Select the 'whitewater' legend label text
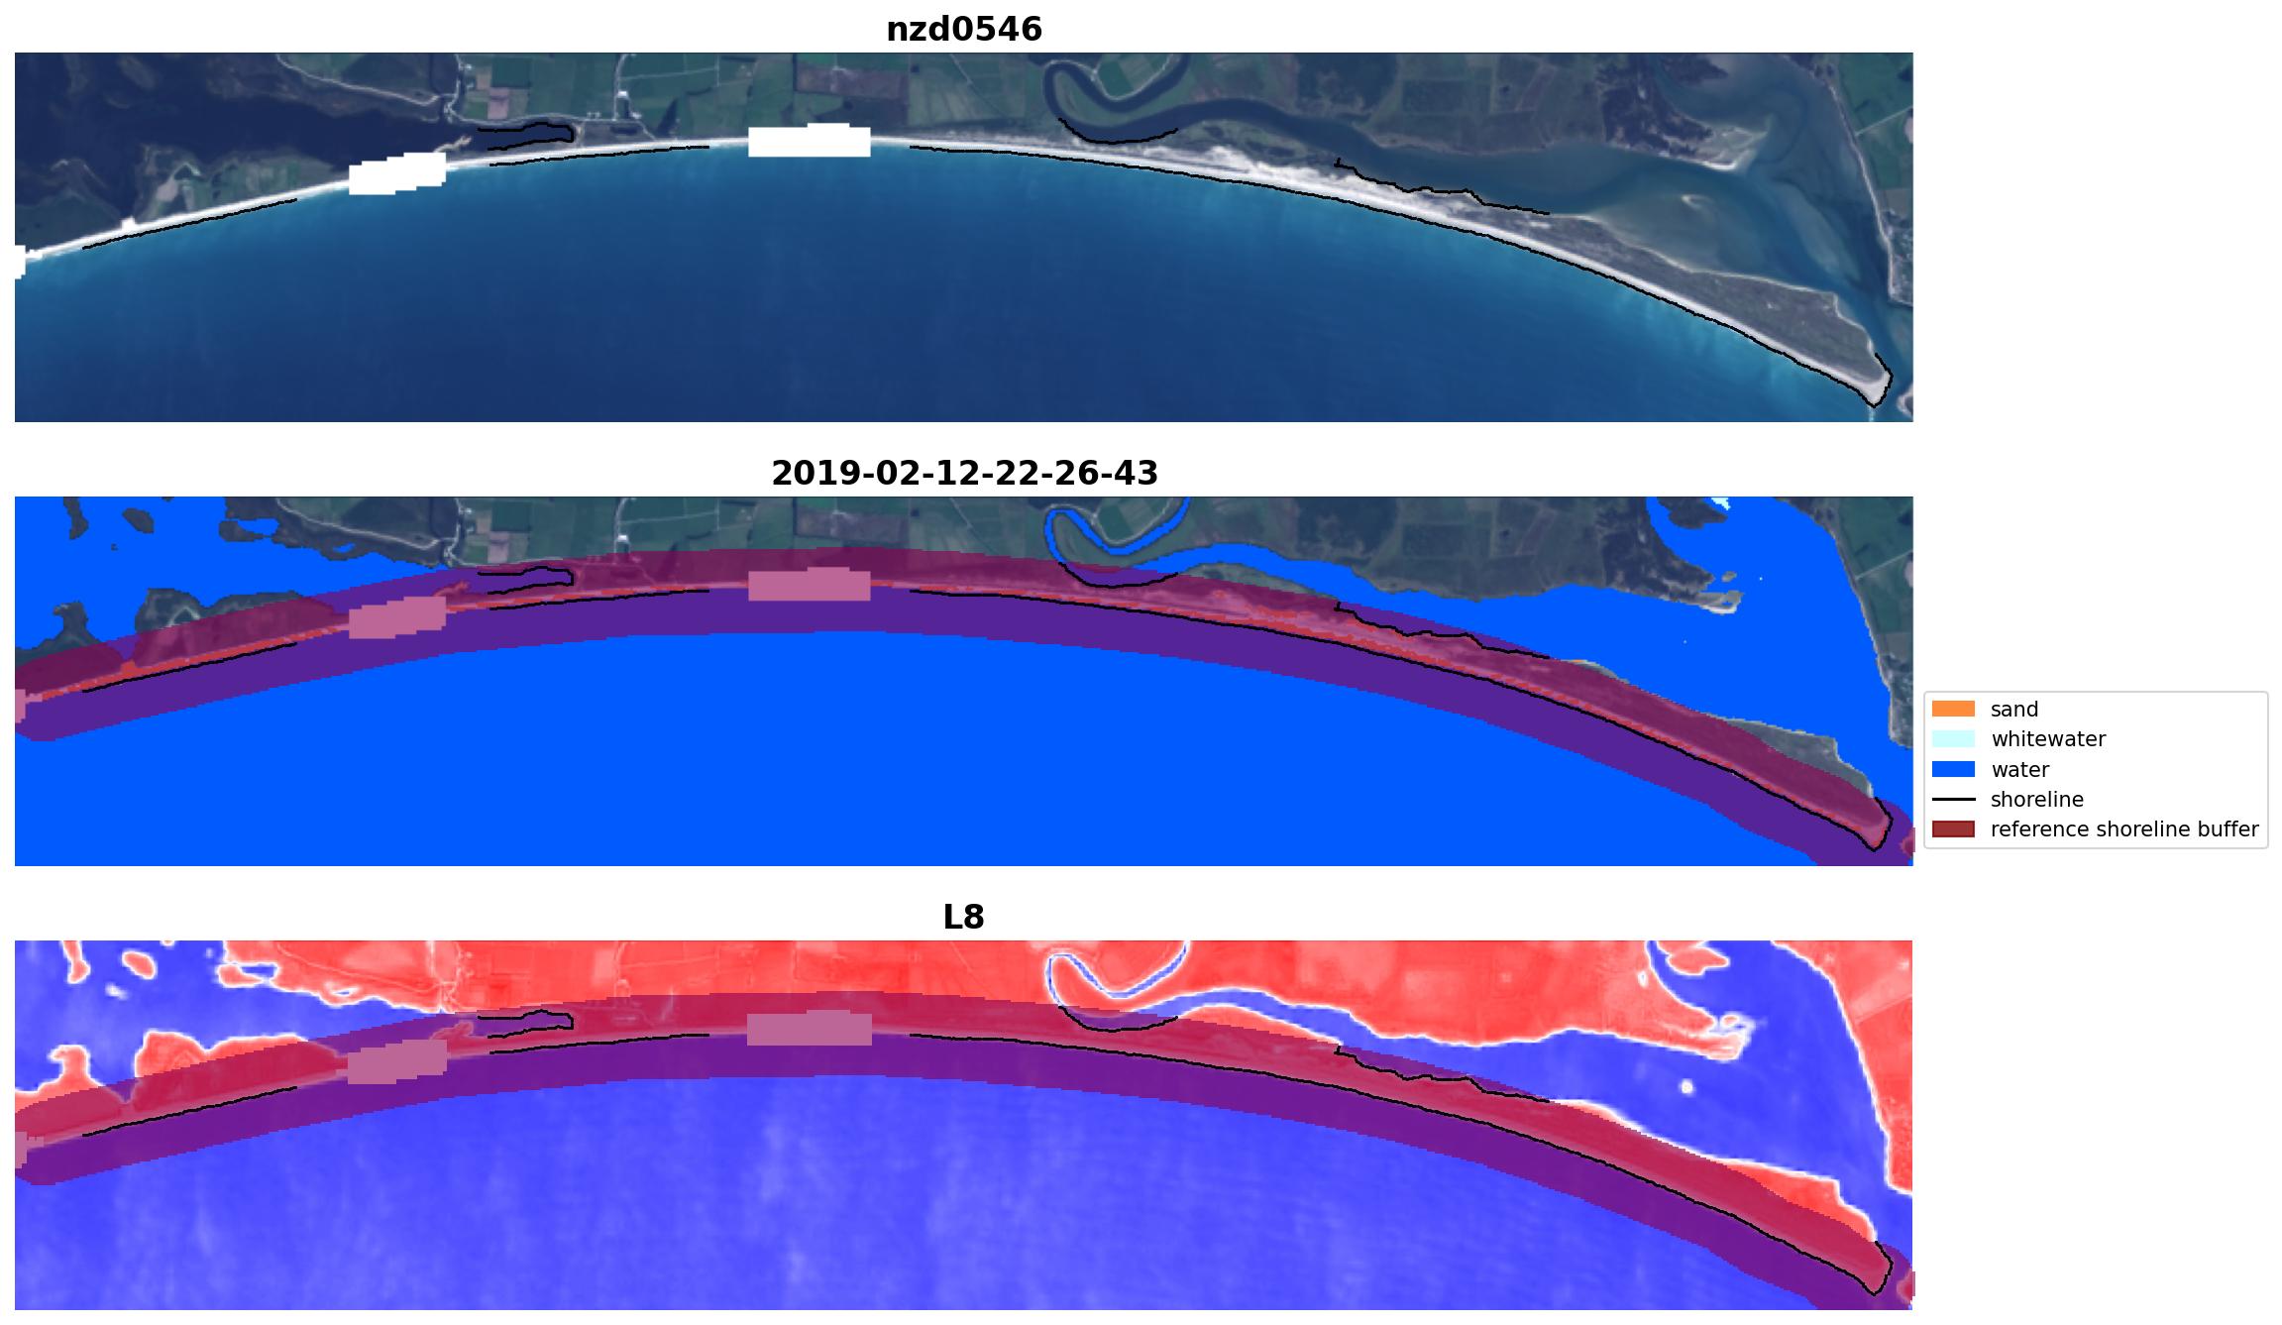 [x=2047, y=739]
